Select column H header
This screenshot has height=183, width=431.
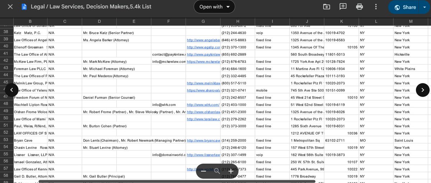[237, 21]
